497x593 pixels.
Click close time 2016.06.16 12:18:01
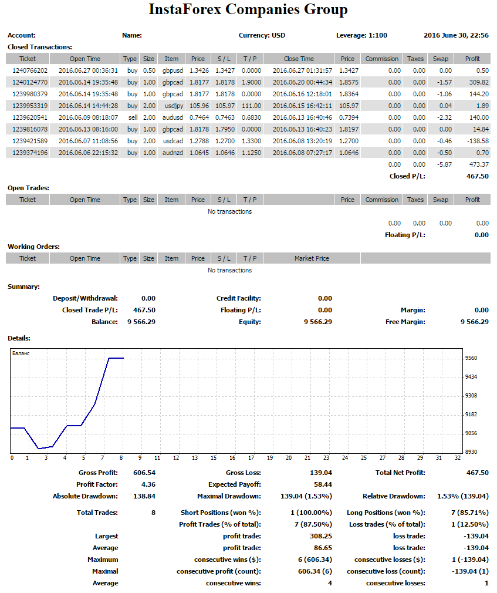coord(302,94)
